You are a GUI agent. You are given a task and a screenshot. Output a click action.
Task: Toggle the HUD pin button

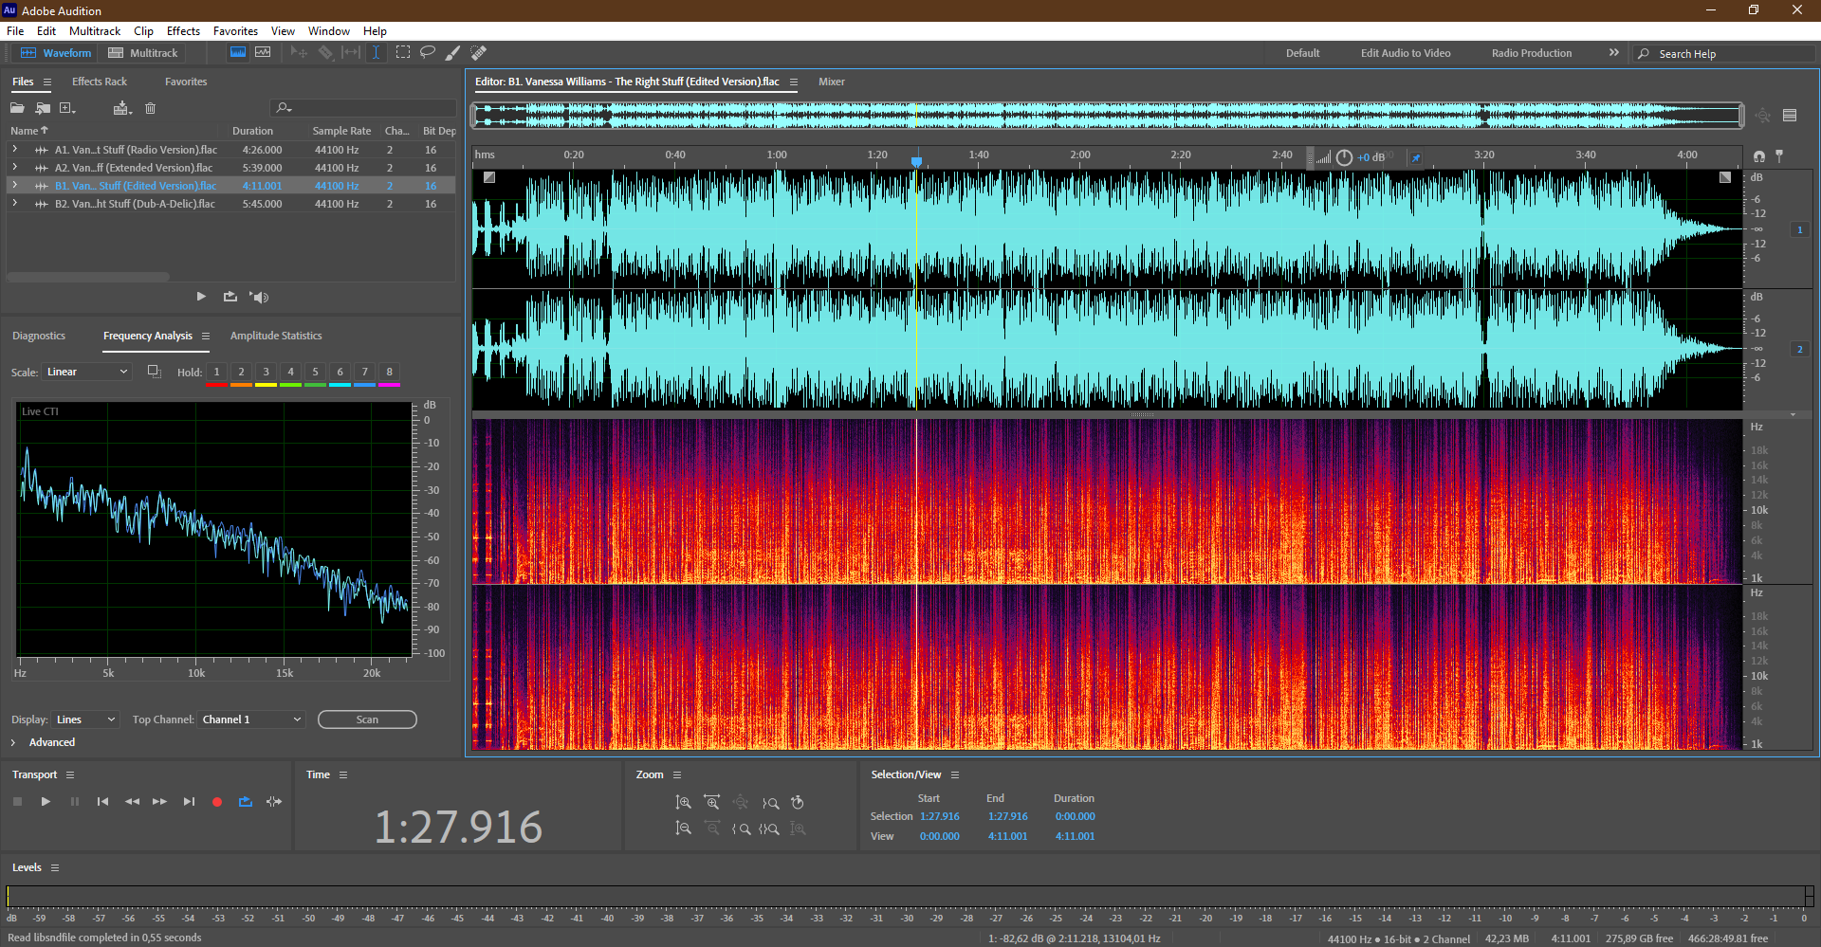click(1416, 157)
